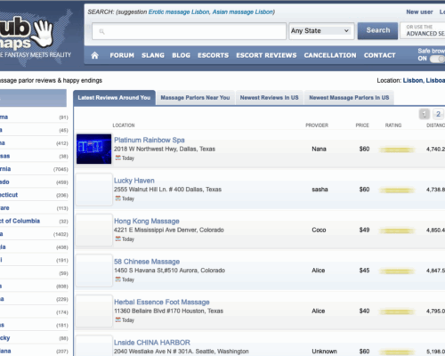445x356 pixels.
Task: Open the Lnside CHINA HARBOR listing
Action: pyautogui.click(x=152, y=343)
